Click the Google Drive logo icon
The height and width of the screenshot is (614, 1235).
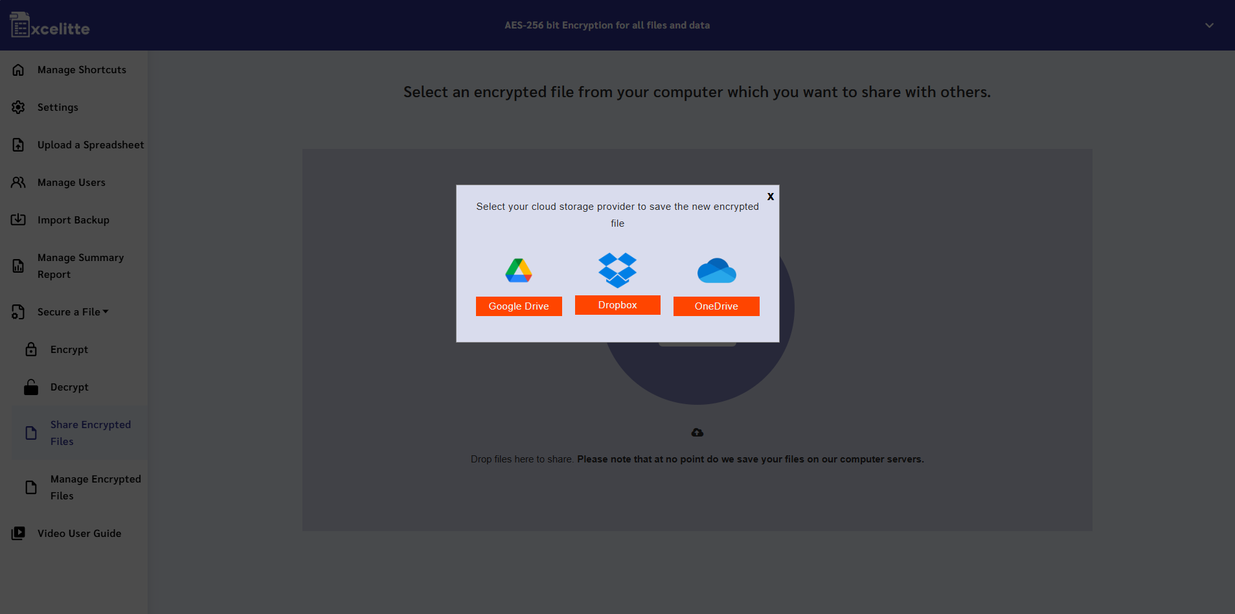click(518, 271)
